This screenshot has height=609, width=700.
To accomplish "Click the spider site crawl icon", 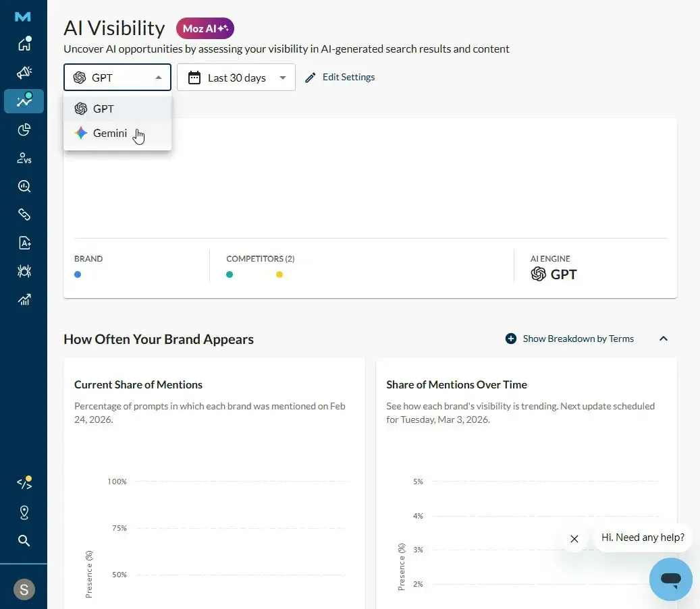I will click(24, 271).
